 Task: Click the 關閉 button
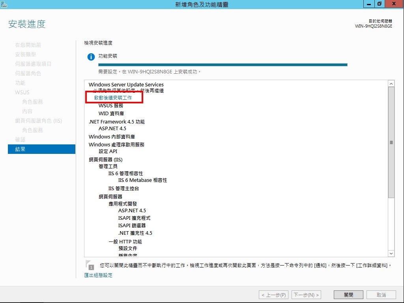click(x=348, y=295)
